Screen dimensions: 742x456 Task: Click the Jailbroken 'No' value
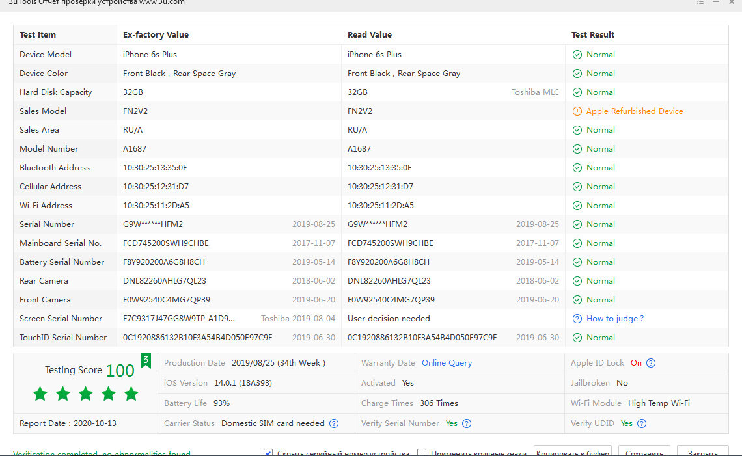(622, 383)
